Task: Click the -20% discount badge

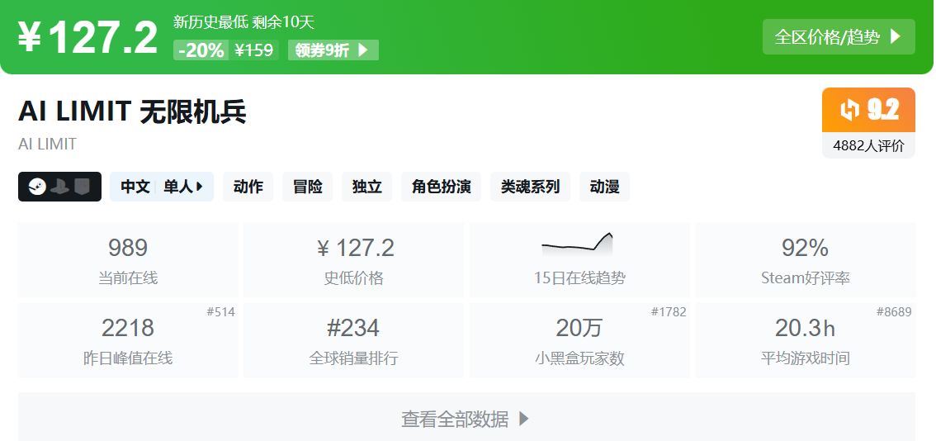Action: [201, 50]
